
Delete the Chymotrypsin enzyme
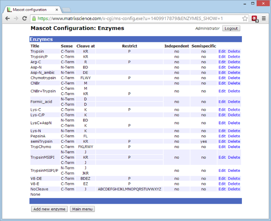pos(234,78)
